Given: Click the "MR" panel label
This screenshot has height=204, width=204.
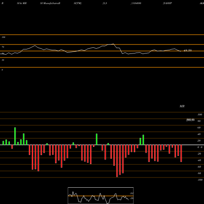Looking at the screenshot, I should click(182, 106).
